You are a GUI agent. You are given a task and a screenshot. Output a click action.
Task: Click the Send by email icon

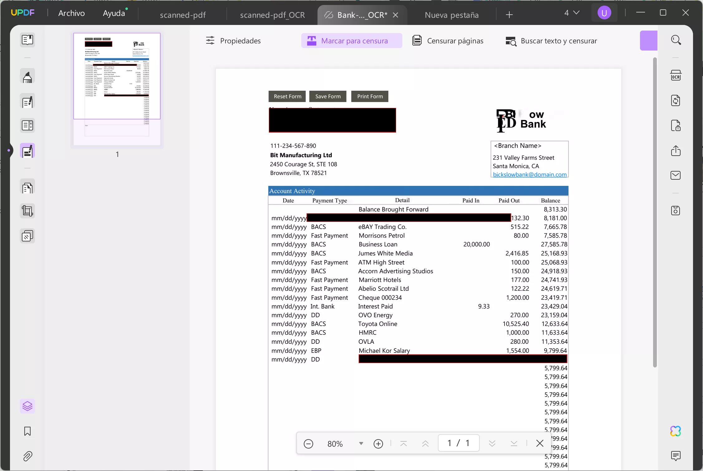point(676,175)
